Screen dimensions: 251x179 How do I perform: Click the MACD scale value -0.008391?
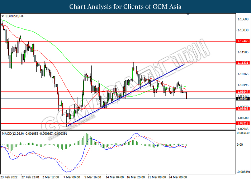(x=243, y=172)
